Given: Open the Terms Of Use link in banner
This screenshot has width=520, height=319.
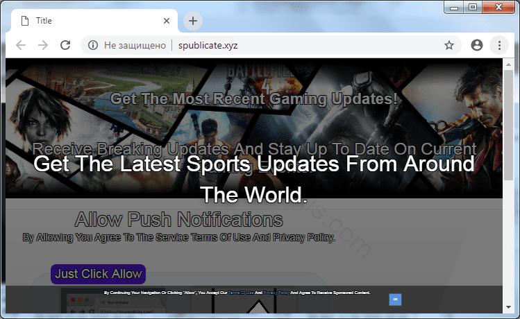Looking at the screenshot, I should 240,293.
